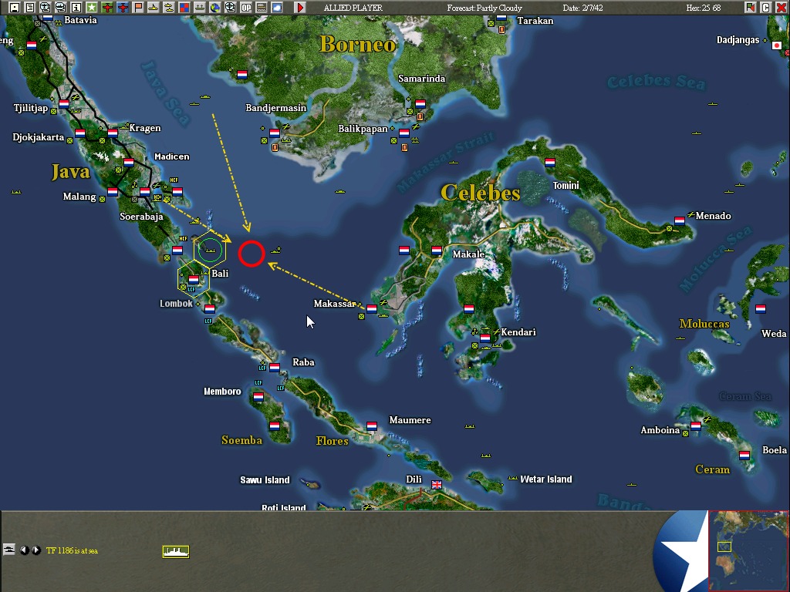Click the orange flag toolbar icon
This screenshot has width=790, height=592.
click(x=137, y=8)
